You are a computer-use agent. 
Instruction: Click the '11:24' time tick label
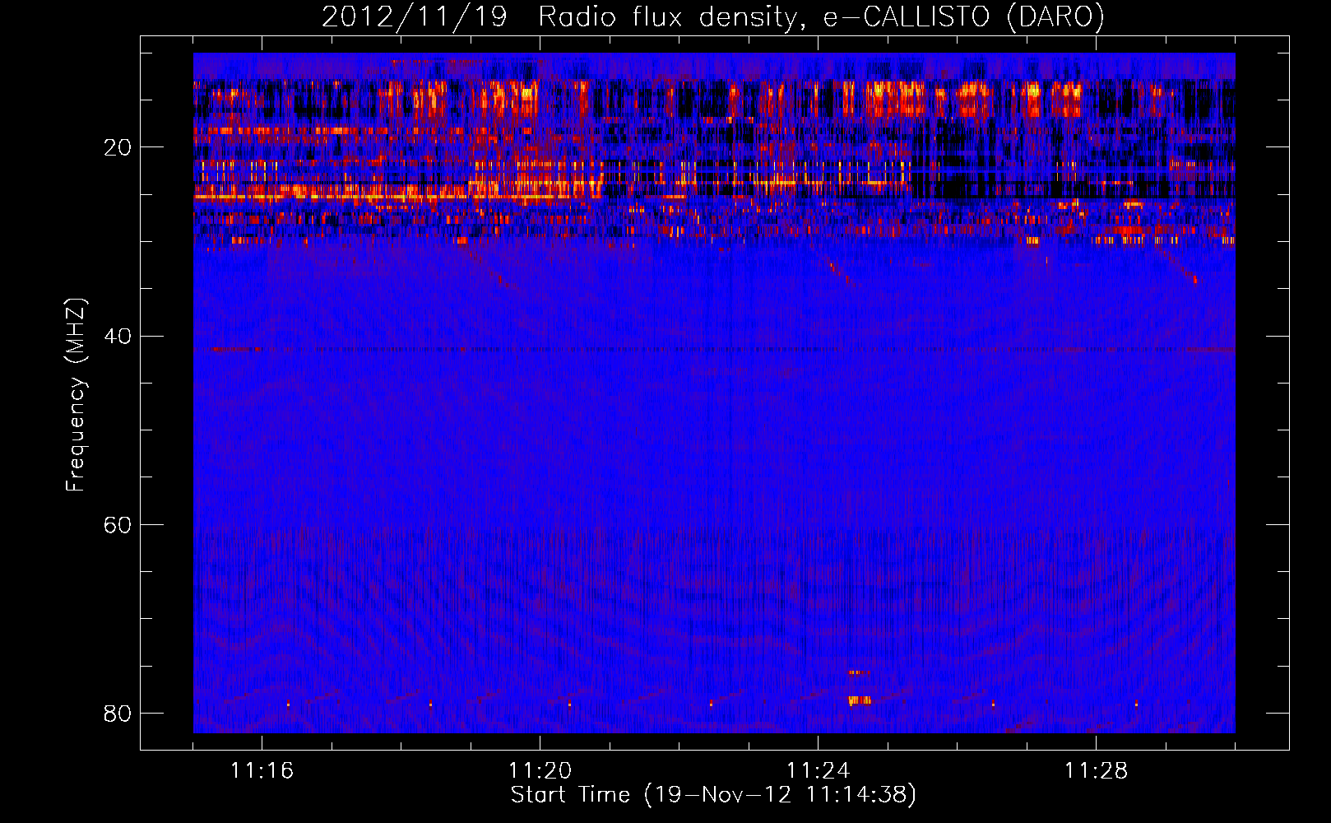tap(818, 771)
